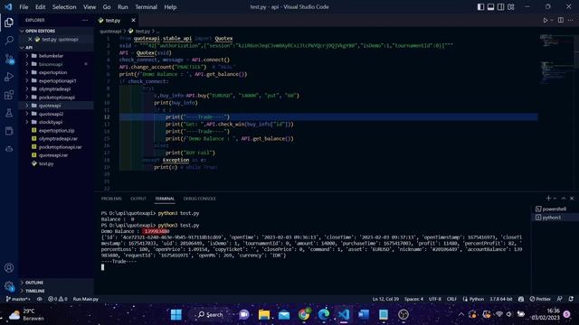Select the Terminal panel tab

(165, 199)
